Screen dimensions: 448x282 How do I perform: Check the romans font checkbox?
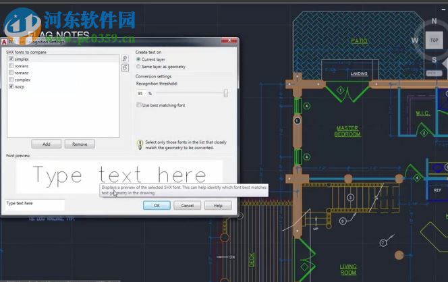[x=11, y=65]
